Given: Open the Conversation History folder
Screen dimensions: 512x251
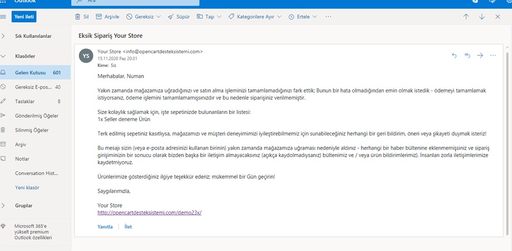Looking at the screenshot, I should 35,173.
